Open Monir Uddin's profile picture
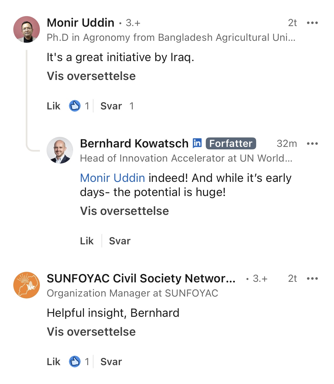 pyautogui.click(x=27, y=29)
